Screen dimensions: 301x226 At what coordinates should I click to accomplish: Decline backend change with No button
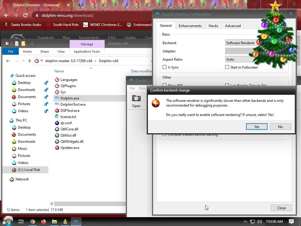pyautogui.click(x=280, y=127)
